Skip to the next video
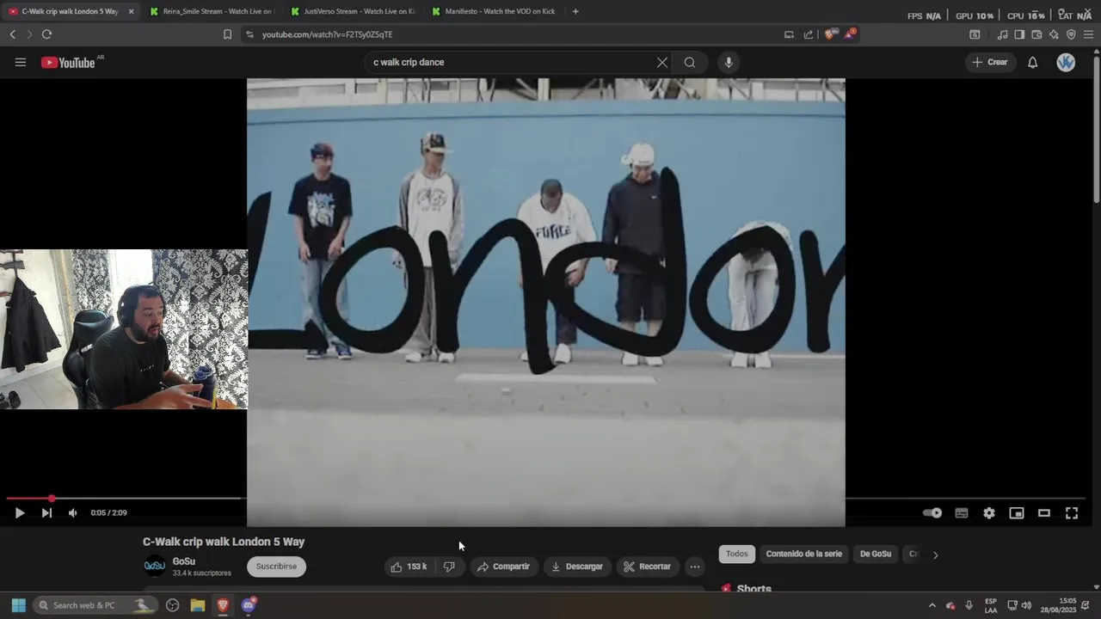This screenshot has width=1101, height=619. 46,513
